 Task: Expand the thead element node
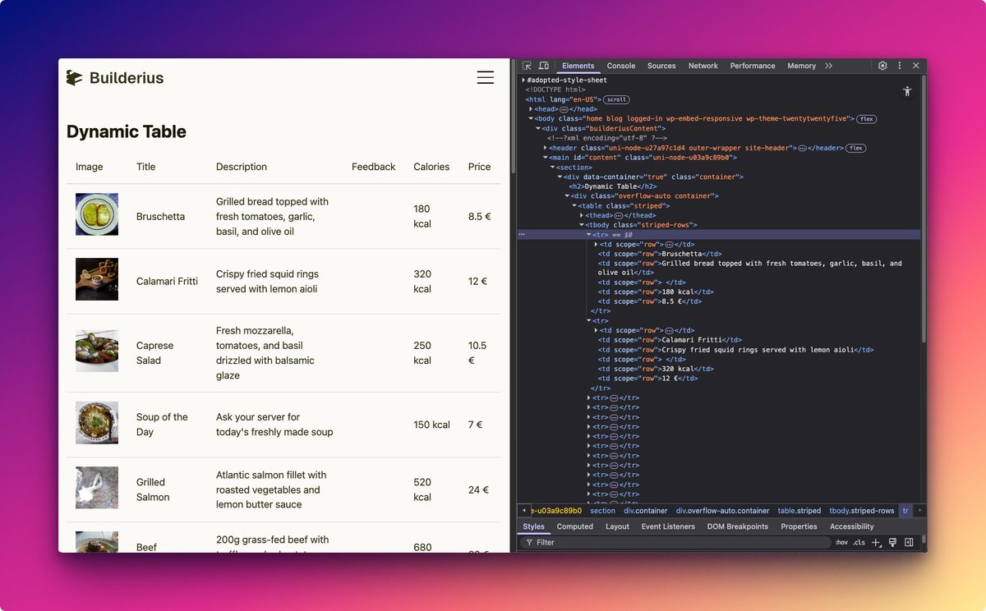pyautogui.click(x=582, y=215)
